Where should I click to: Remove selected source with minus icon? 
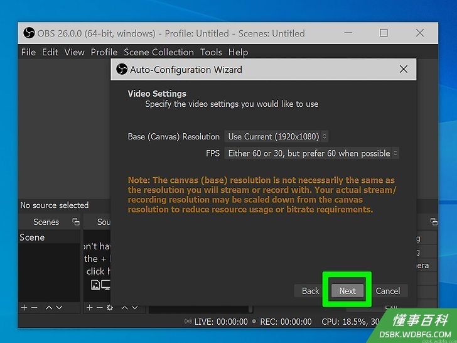(x=100, y=307)
